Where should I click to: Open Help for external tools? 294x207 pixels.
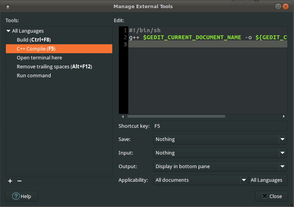click(21, 196)
